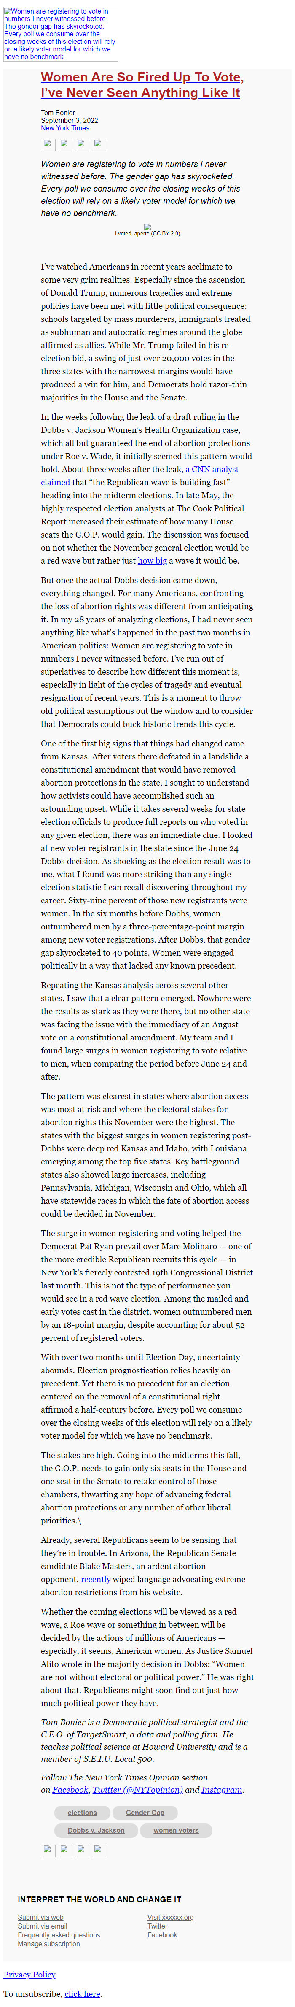
Task: Select the "Gender Gap" tag
Action: (x=145, y=1812)
